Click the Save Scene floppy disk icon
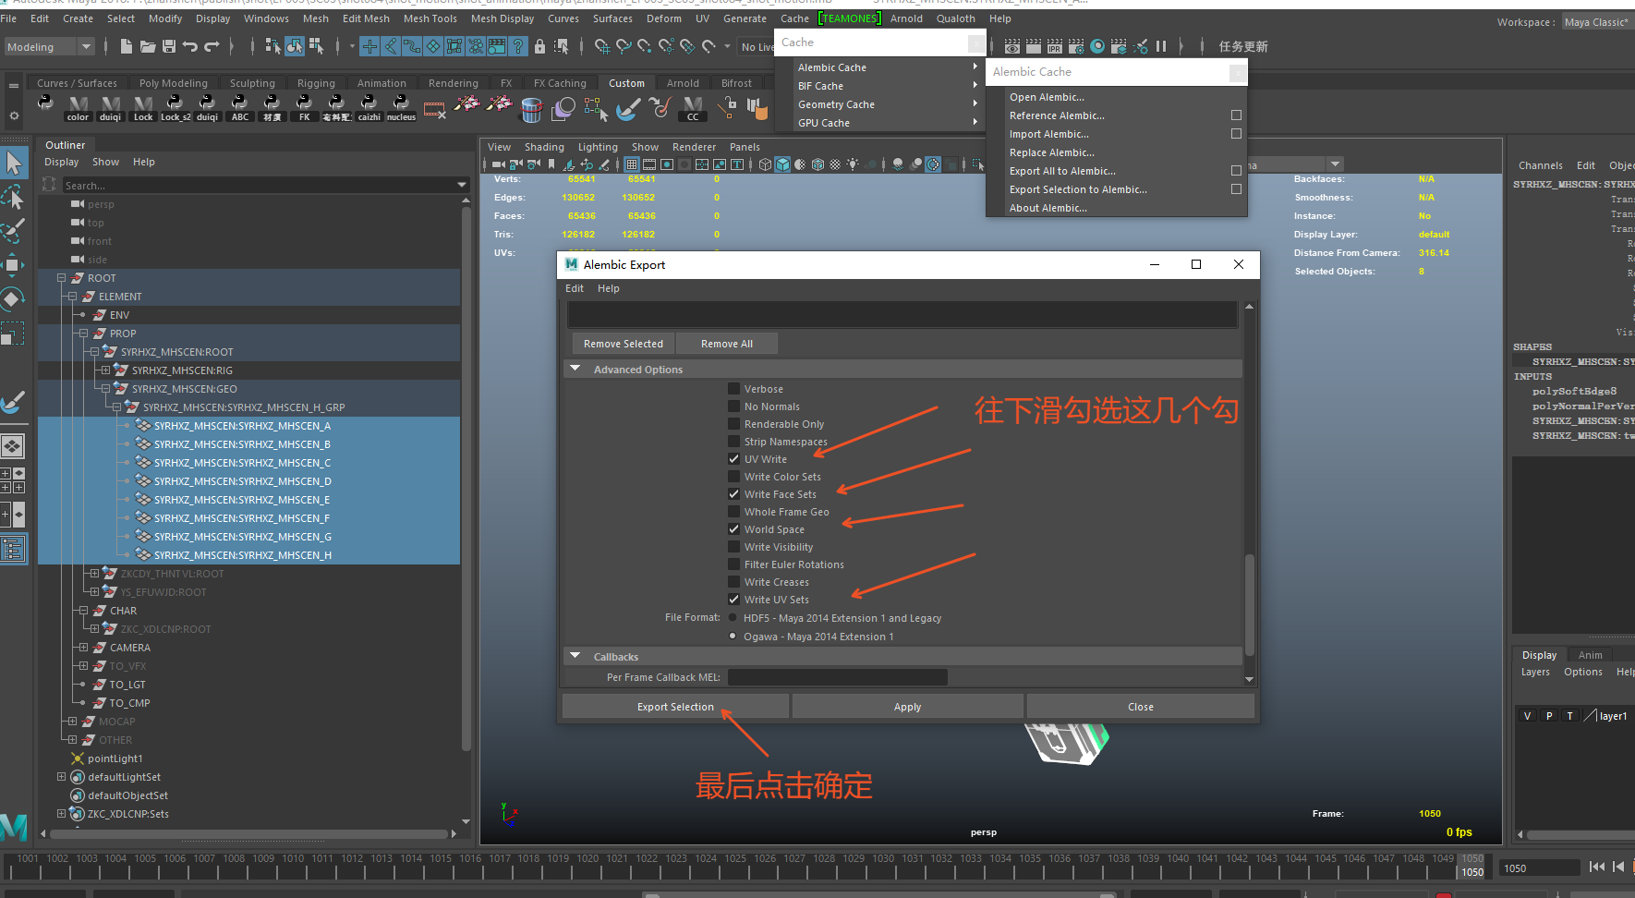 (x=169, y=46)
